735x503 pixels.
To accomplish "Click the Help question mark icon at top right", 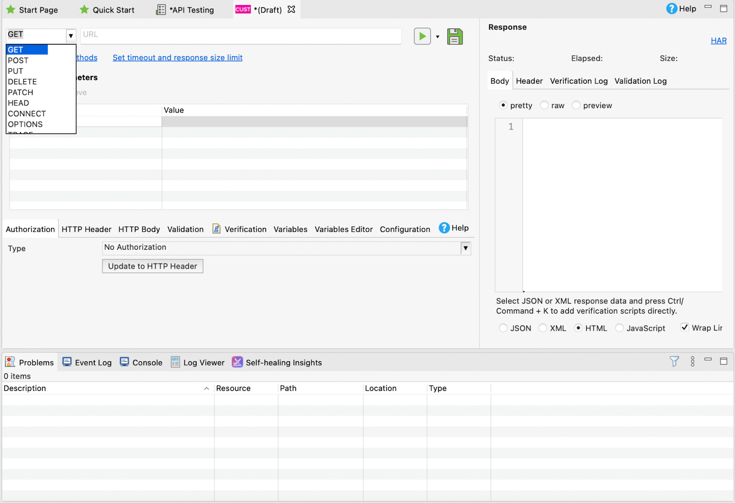I will (x=672, y=9).
